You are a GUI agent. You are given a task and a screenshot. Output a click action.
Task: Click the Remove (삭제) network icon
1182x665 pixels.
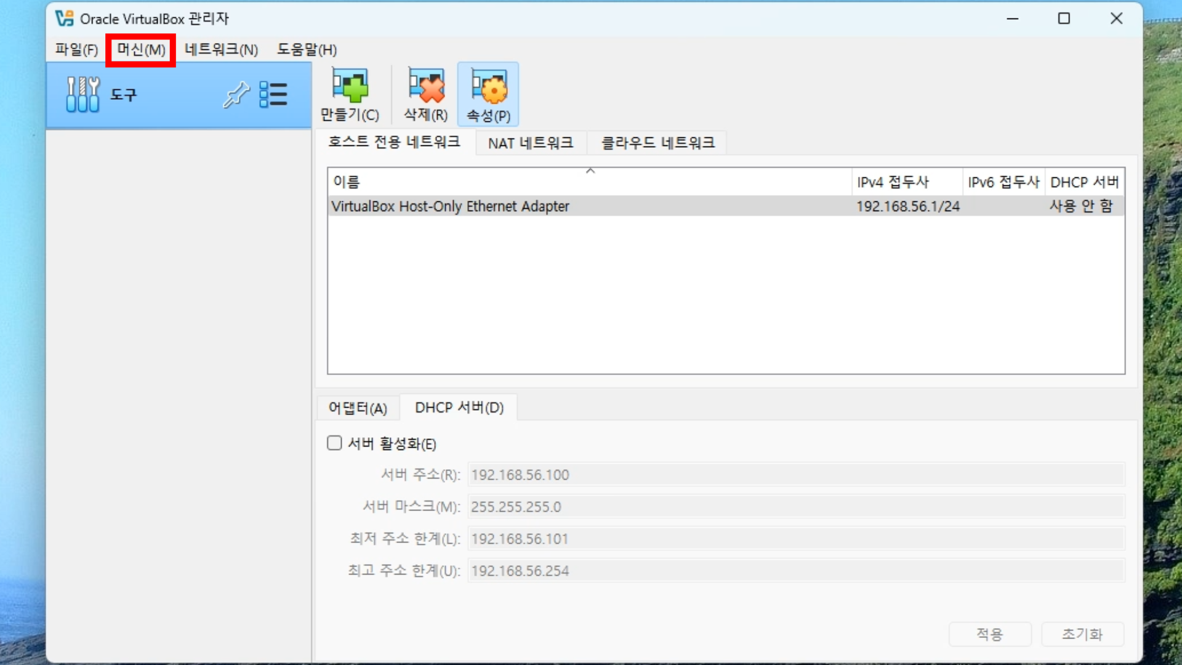[x=425, y=94]
